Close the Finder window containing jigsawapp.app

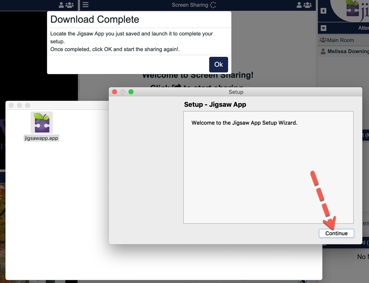(12, 105)
